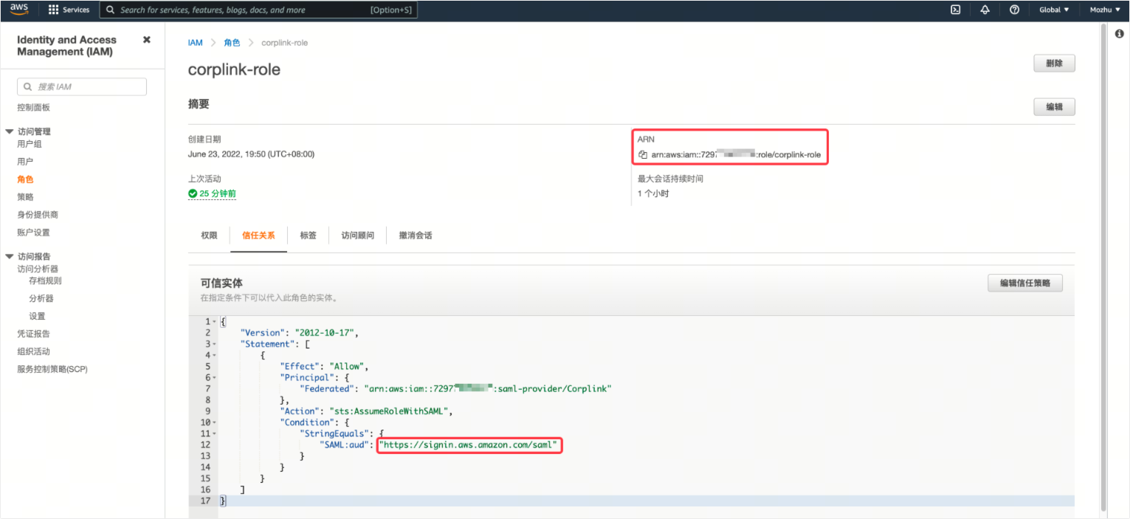
Task: Click the corplink-role page heading
Action: coord(234,70)
